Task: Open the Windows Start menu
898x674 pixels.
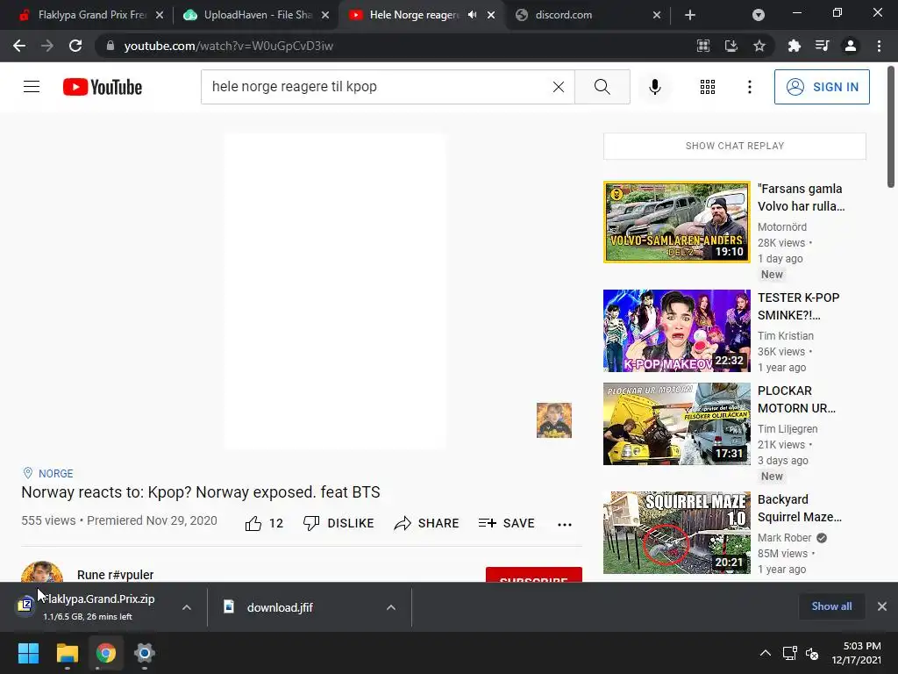Action: coord(28,653)
